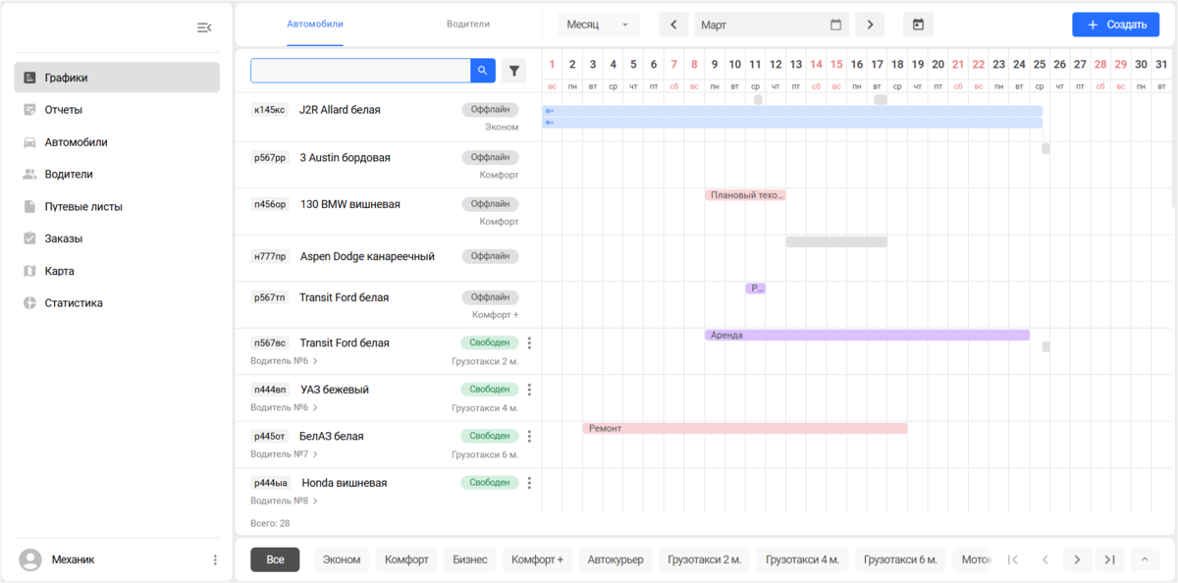This screenshot has width=1178, height=583.
Task: Expand Водитель №7 under БелАЗ белая
Action: [x=284, y=454]
